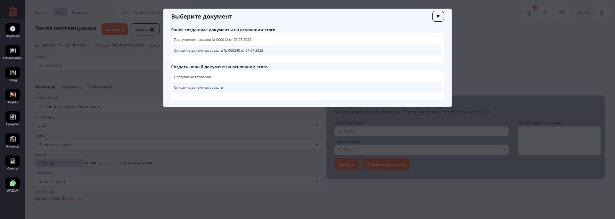This screenshot has height=219, width=615.
Task: Open the Закупки sidebar icon
Action: pos(12,95)
